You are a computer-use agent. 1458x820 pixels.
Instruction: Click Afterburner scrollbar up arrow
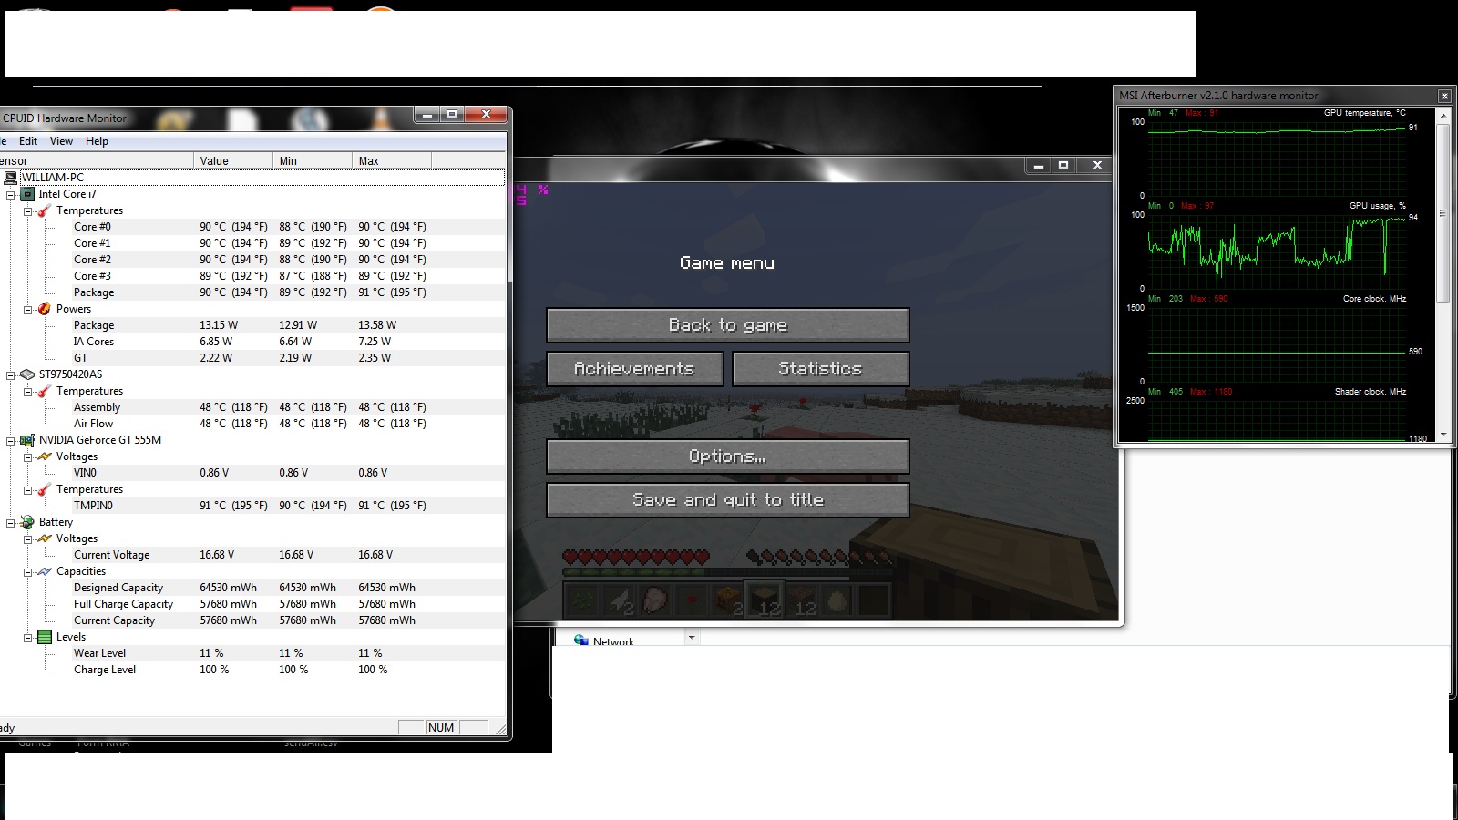coord(1443,115)
